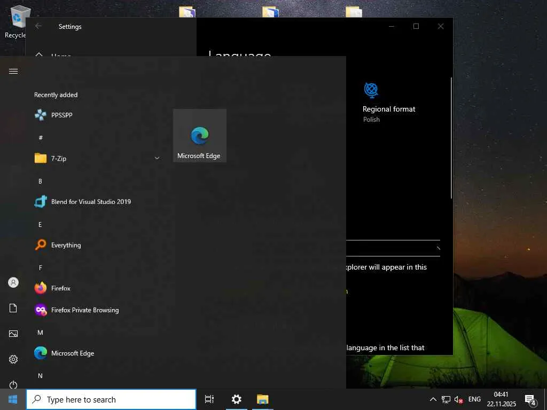547x410 pixels.
Task: Jump to the # letter group
Action: point(41,138)
